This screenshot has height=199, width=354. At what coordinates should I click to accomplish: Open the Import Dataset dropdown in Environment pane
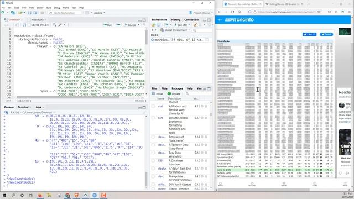click(168, 25)
